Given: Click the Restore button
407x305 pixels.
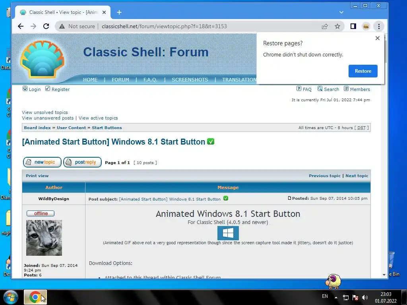Looking at the screenshot, I should [x=363, y=71].
